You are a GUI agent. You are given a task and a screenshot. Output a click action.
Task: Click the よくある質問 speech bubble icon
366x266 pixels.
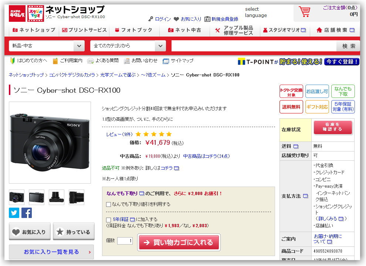point(90,61)
